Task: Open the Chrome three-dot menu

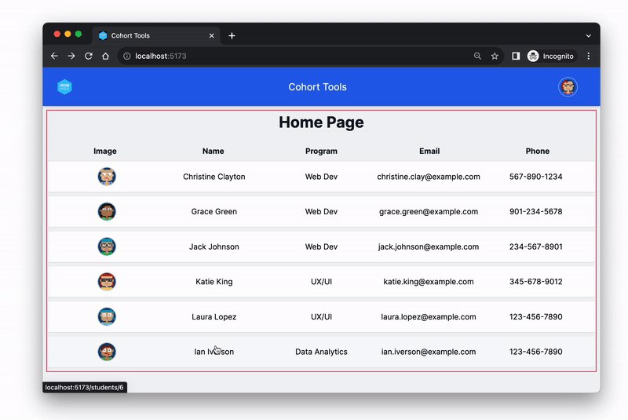Action: [589, 57]
